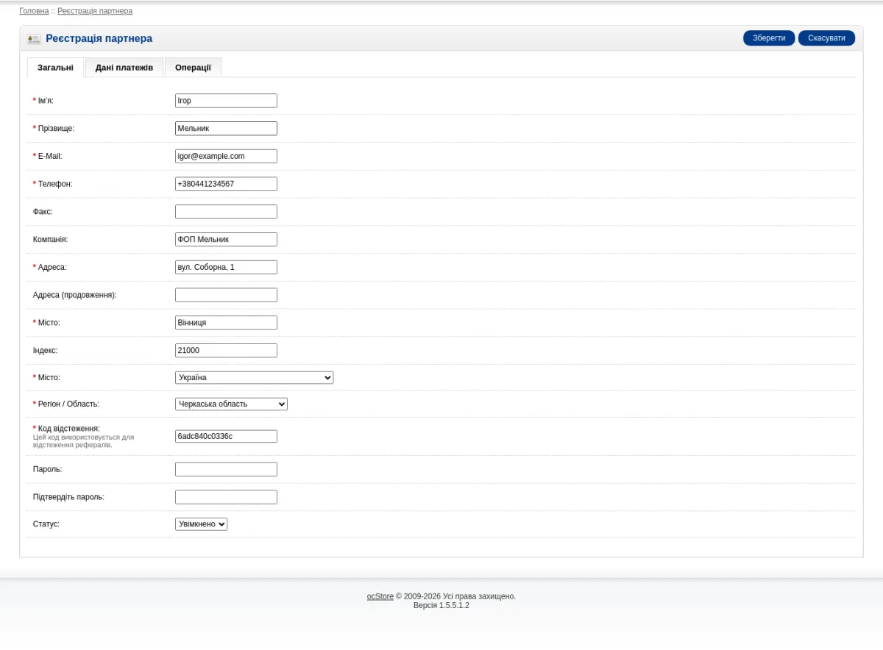Focus the empty Факс field
The width and height of the screenshot is (883, 650).
coord(226,212)
